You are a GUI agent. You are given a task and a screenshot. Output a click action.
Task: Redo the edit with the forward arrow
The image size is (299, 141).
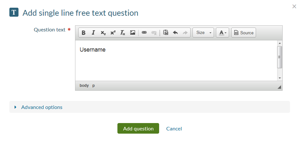point(185,33)
